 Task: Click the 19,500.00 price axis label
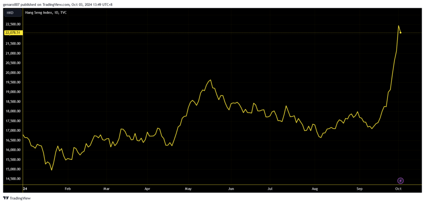[x=12, y=82]
